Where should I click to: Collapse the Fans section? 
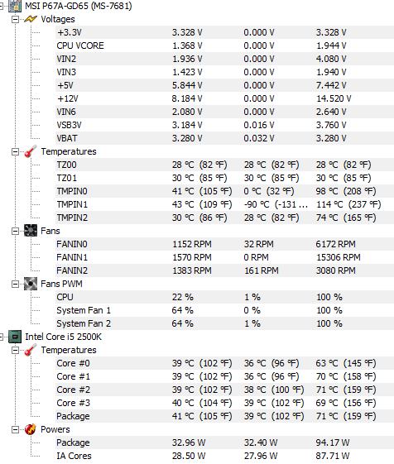(15, 231)
